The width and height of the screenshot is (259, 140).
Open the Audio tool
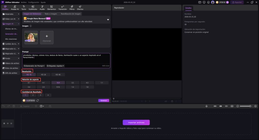coord(42,8)
